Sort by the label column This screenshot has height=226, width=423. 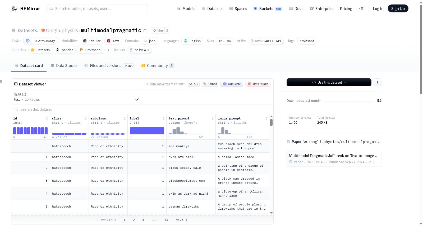[163, 119]
